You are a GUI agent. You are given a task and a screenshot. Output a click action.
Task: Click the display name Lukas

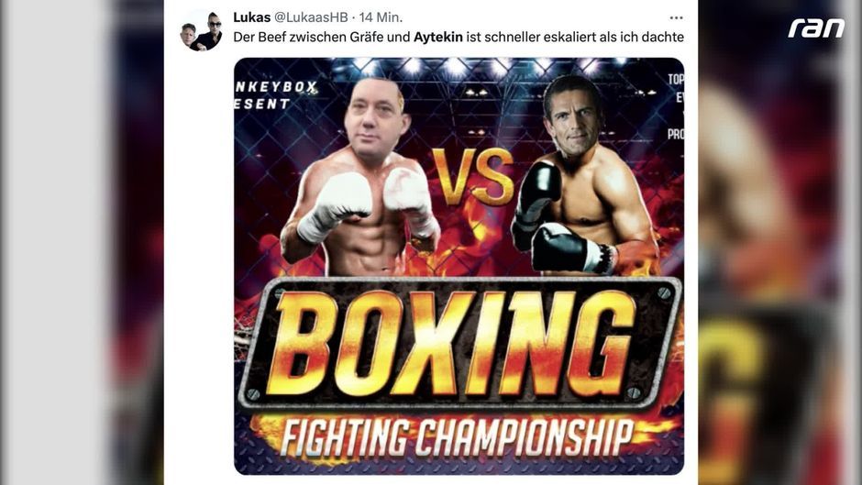(x=252, y=17)
